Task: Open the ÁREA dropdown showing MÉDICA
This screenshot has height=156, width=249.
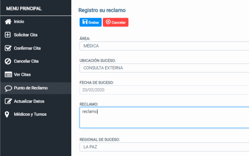Action: [164, 46]
